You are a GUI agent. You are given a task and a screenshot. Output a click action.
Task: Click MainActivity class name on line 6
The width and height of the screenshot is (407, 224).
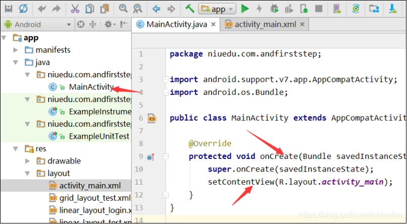[260, 118]
